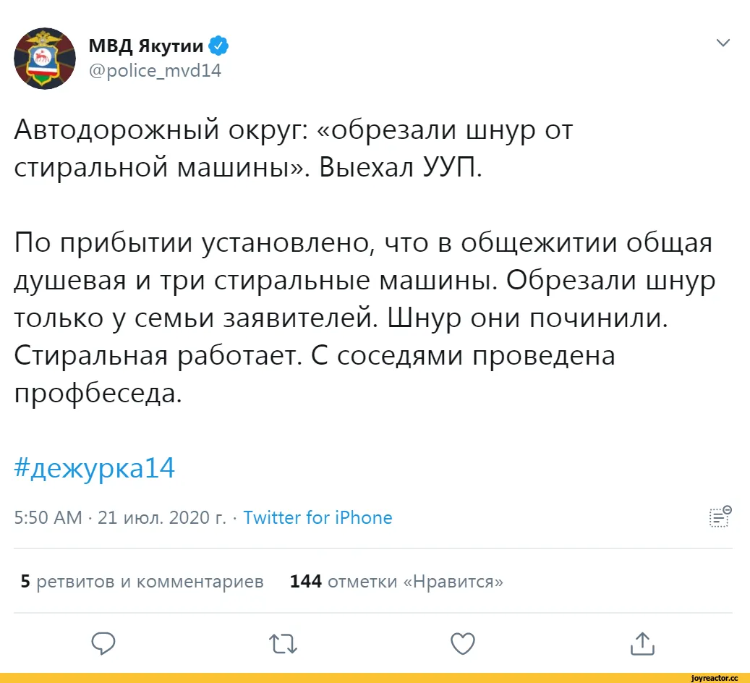Like the tweet with heart icon
The width and height of the screenshot is (750, 683).
coord(463,643)
